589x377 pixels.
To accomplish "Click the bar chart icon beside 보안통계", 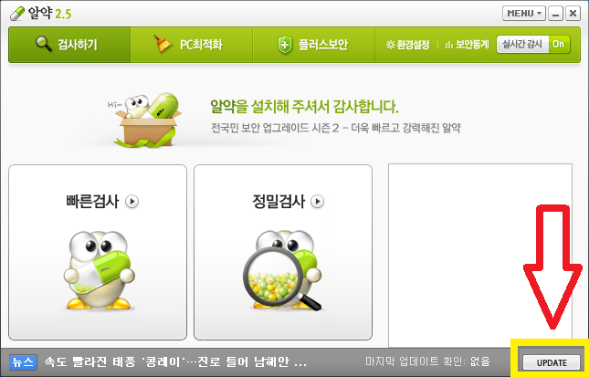I will coord(448,45).
